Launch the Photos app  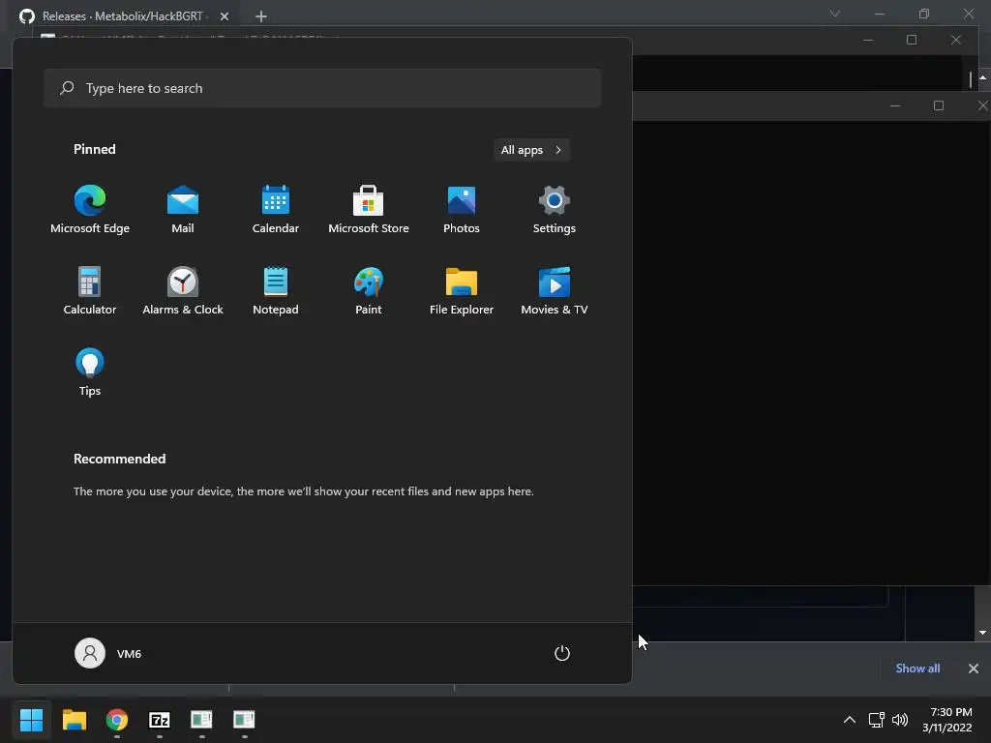point(462,210)
